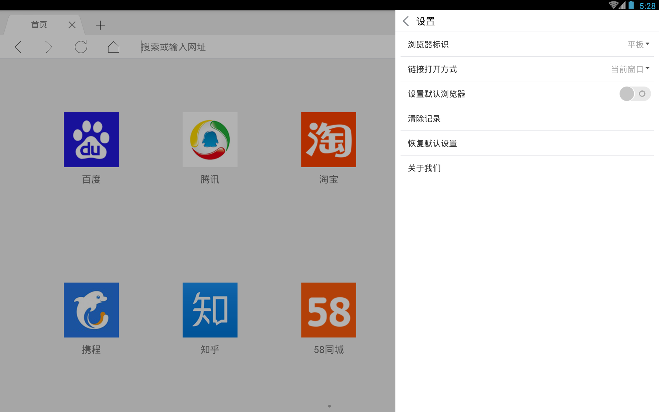Screen dimensions: 659x412
Task: Click the browser back arrow
Action: [18, 47]
